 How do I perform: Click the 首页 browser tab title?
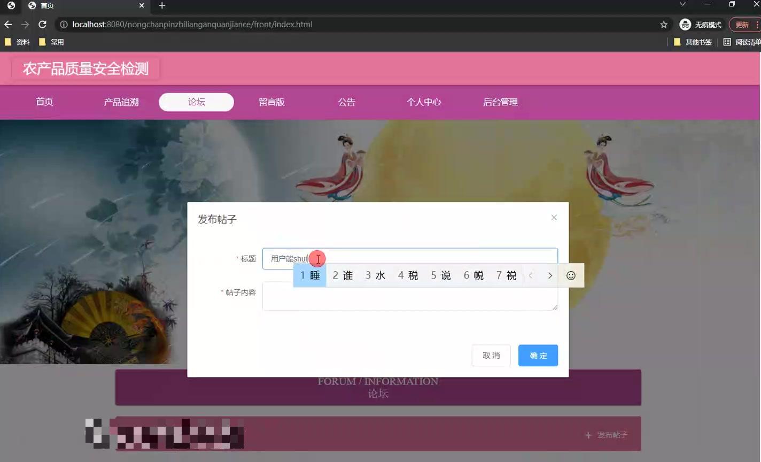pyautogui.click(x=47, y=5)
